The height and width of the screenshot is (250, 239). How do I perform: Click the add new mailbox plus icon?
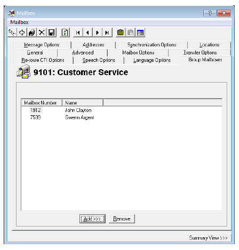pyautogui.click(x=22, y=33)
